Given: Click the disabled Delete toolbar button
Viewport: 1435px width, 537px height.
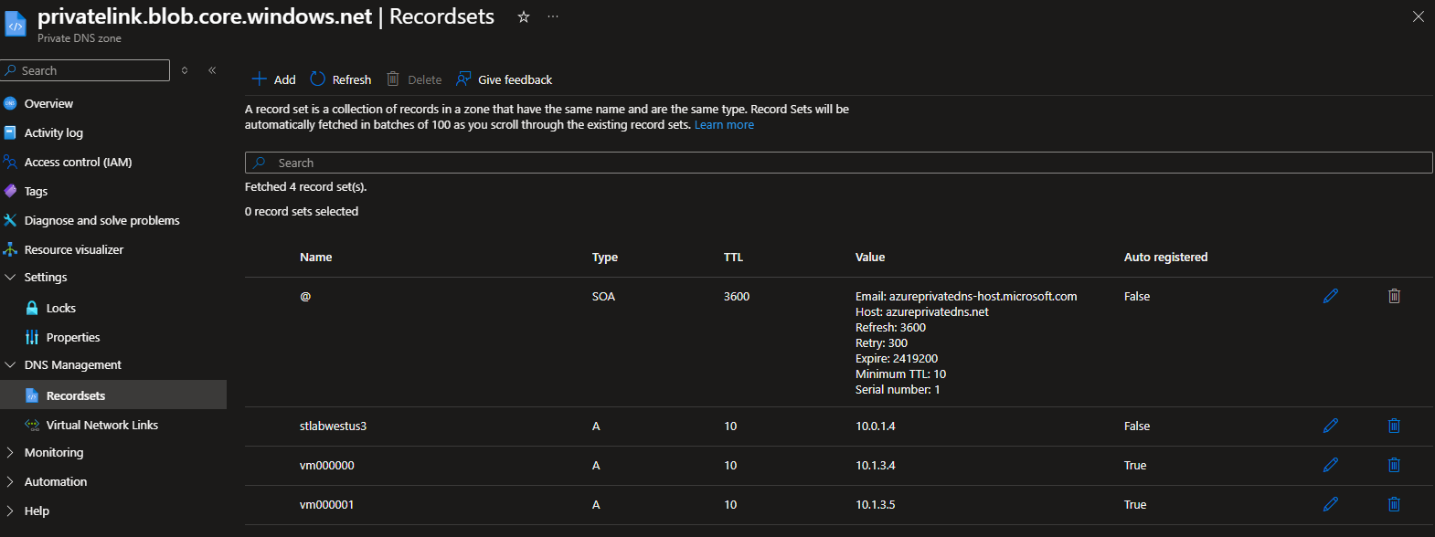Looking at the screenshot, I should (414, 79).
